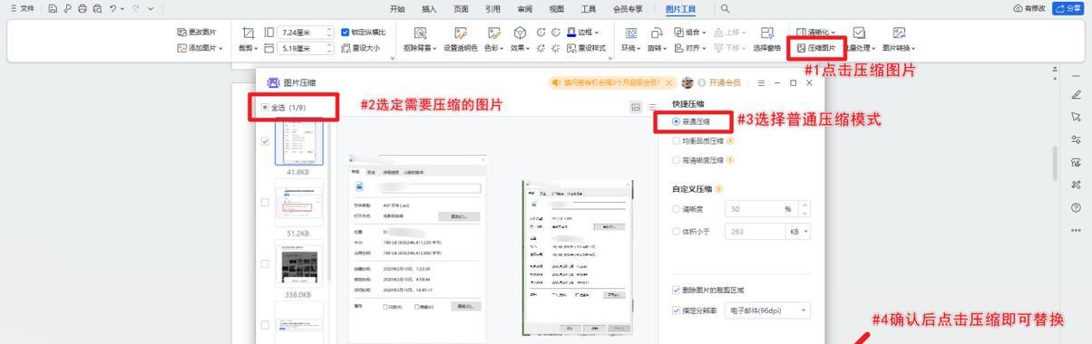Select the 338.0KB image thumbnail

[298, 263]
